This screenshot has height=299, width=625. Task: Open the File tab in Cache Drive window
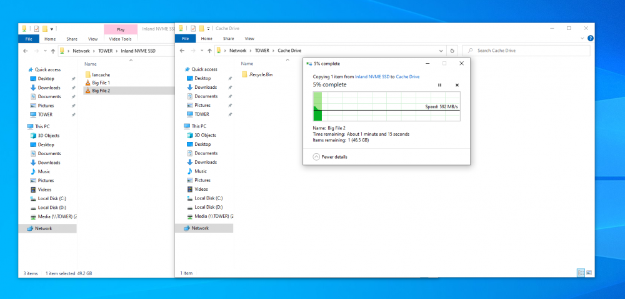(x=186, y=39)
